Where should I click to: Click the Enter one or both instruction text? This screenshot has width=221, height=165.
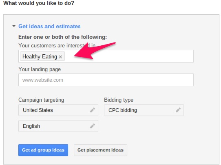click(x=62, y=37)
